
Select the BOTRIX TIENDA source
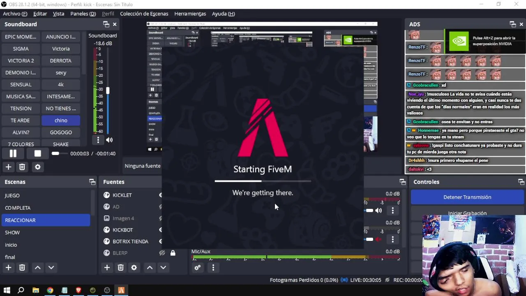coord(131,241)
